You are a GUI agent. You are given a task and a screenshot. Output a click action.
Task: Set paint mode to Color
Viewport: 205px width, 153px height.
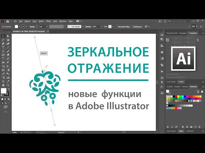pos(2,99)
